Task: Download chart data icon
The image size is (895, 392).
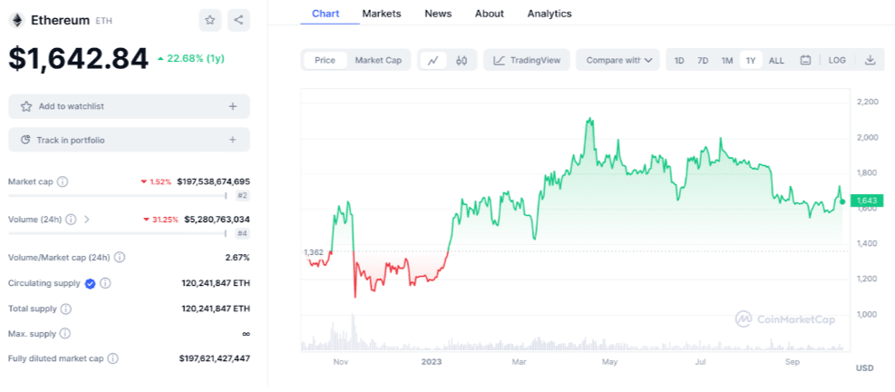Action: tap(870, 61)
